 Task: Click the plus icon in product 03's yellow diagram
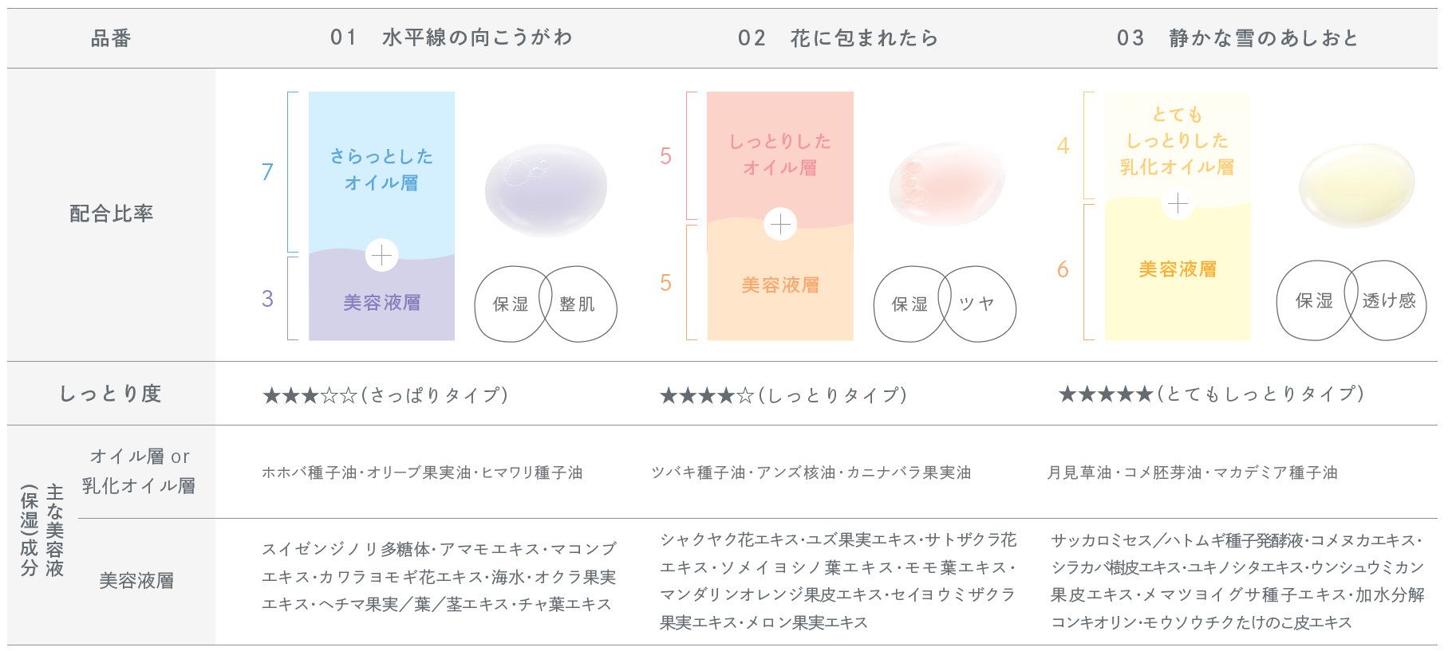[x=1178, y=204]
